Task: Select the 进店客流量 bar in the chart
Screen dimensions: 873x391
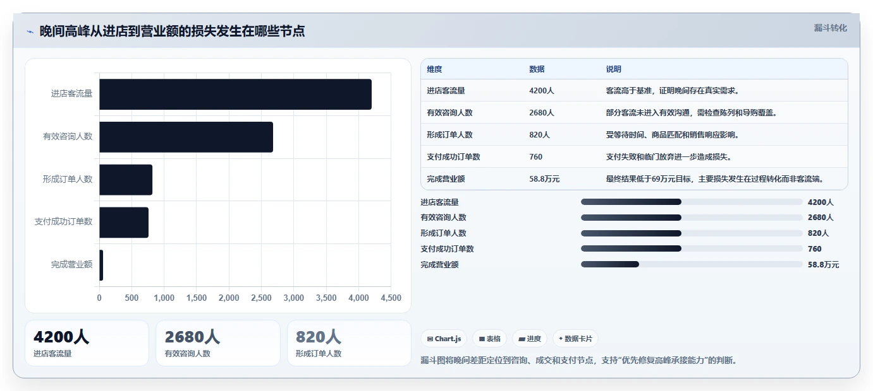Action: click(x=235, y=94)
